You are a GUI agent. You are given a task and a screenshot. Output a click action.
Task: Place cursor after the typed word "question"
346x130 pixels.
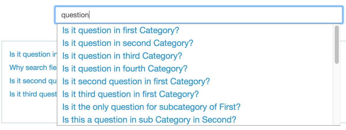pyautogui.click(x=89, y=15)
